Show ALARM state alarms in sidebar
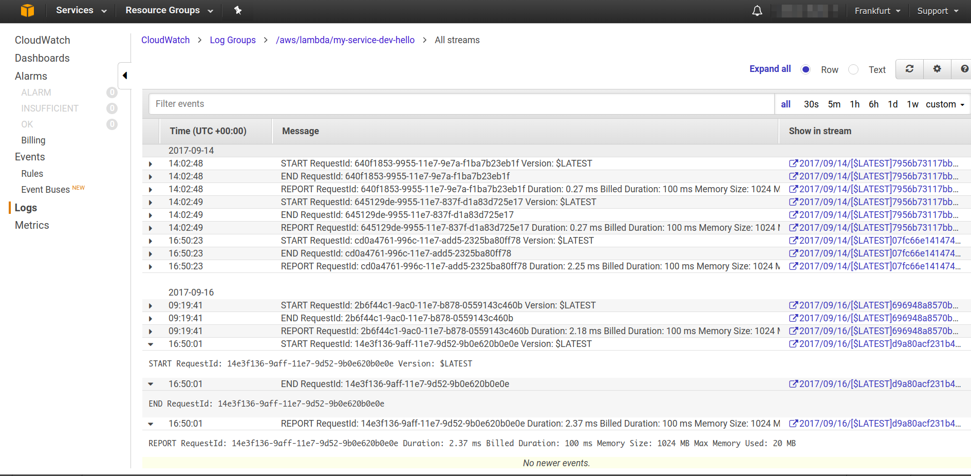The width and height of the screenshot is (971, 476). click(36, 93)
